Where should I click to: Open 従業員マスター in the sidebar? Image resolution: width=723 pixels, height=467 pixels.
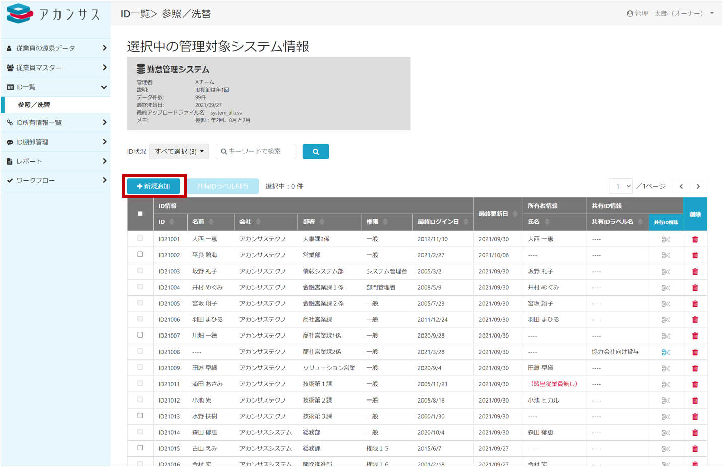55,68
